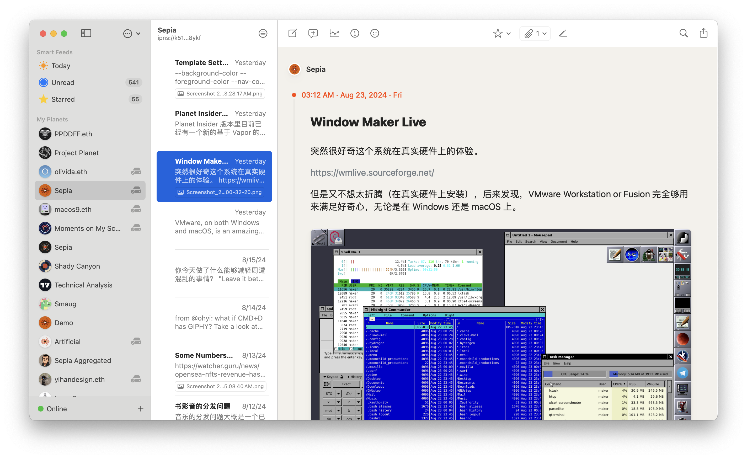Viewport: 747px width, 459px height.
Task: Click the smiley face emoji icon
Action: pos(375,33)
